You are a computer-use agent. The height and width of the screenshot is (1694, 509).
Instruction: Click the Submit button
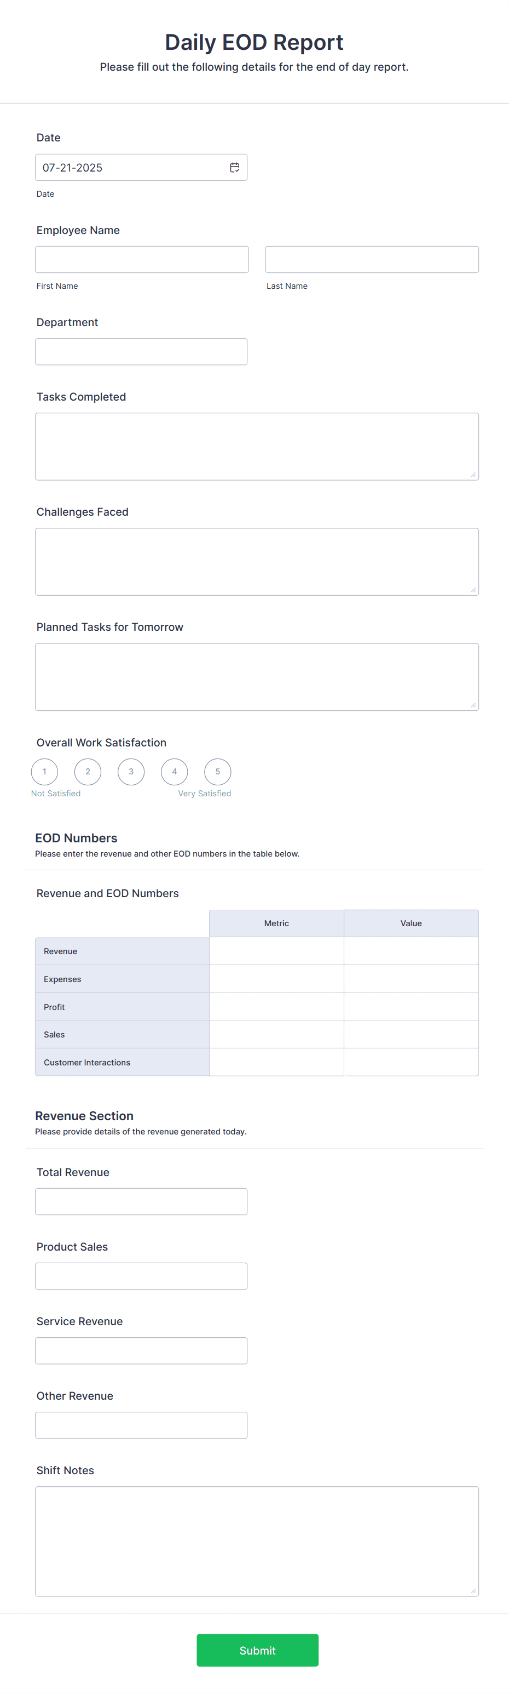[x=257, y=1650]
